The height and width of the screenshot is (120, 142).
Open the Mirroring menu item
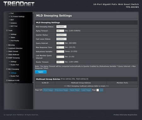point(11,45)
